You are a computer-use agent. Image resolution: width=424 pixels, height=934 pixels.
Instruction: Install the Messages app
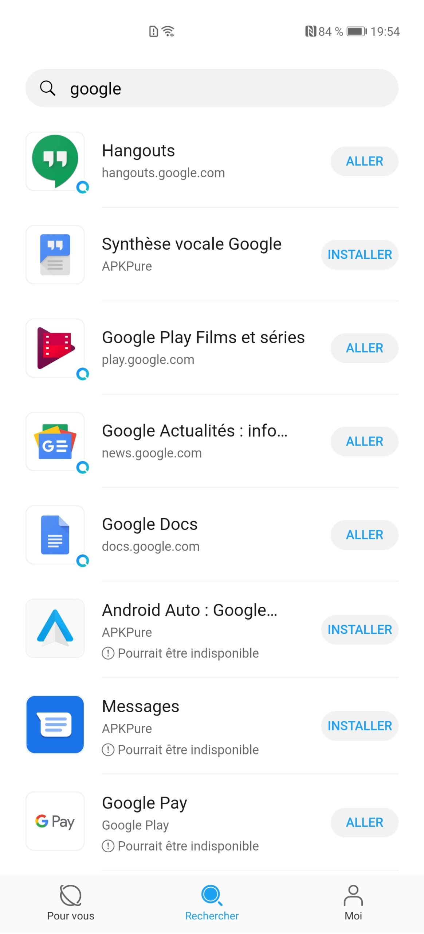point(360,726)
